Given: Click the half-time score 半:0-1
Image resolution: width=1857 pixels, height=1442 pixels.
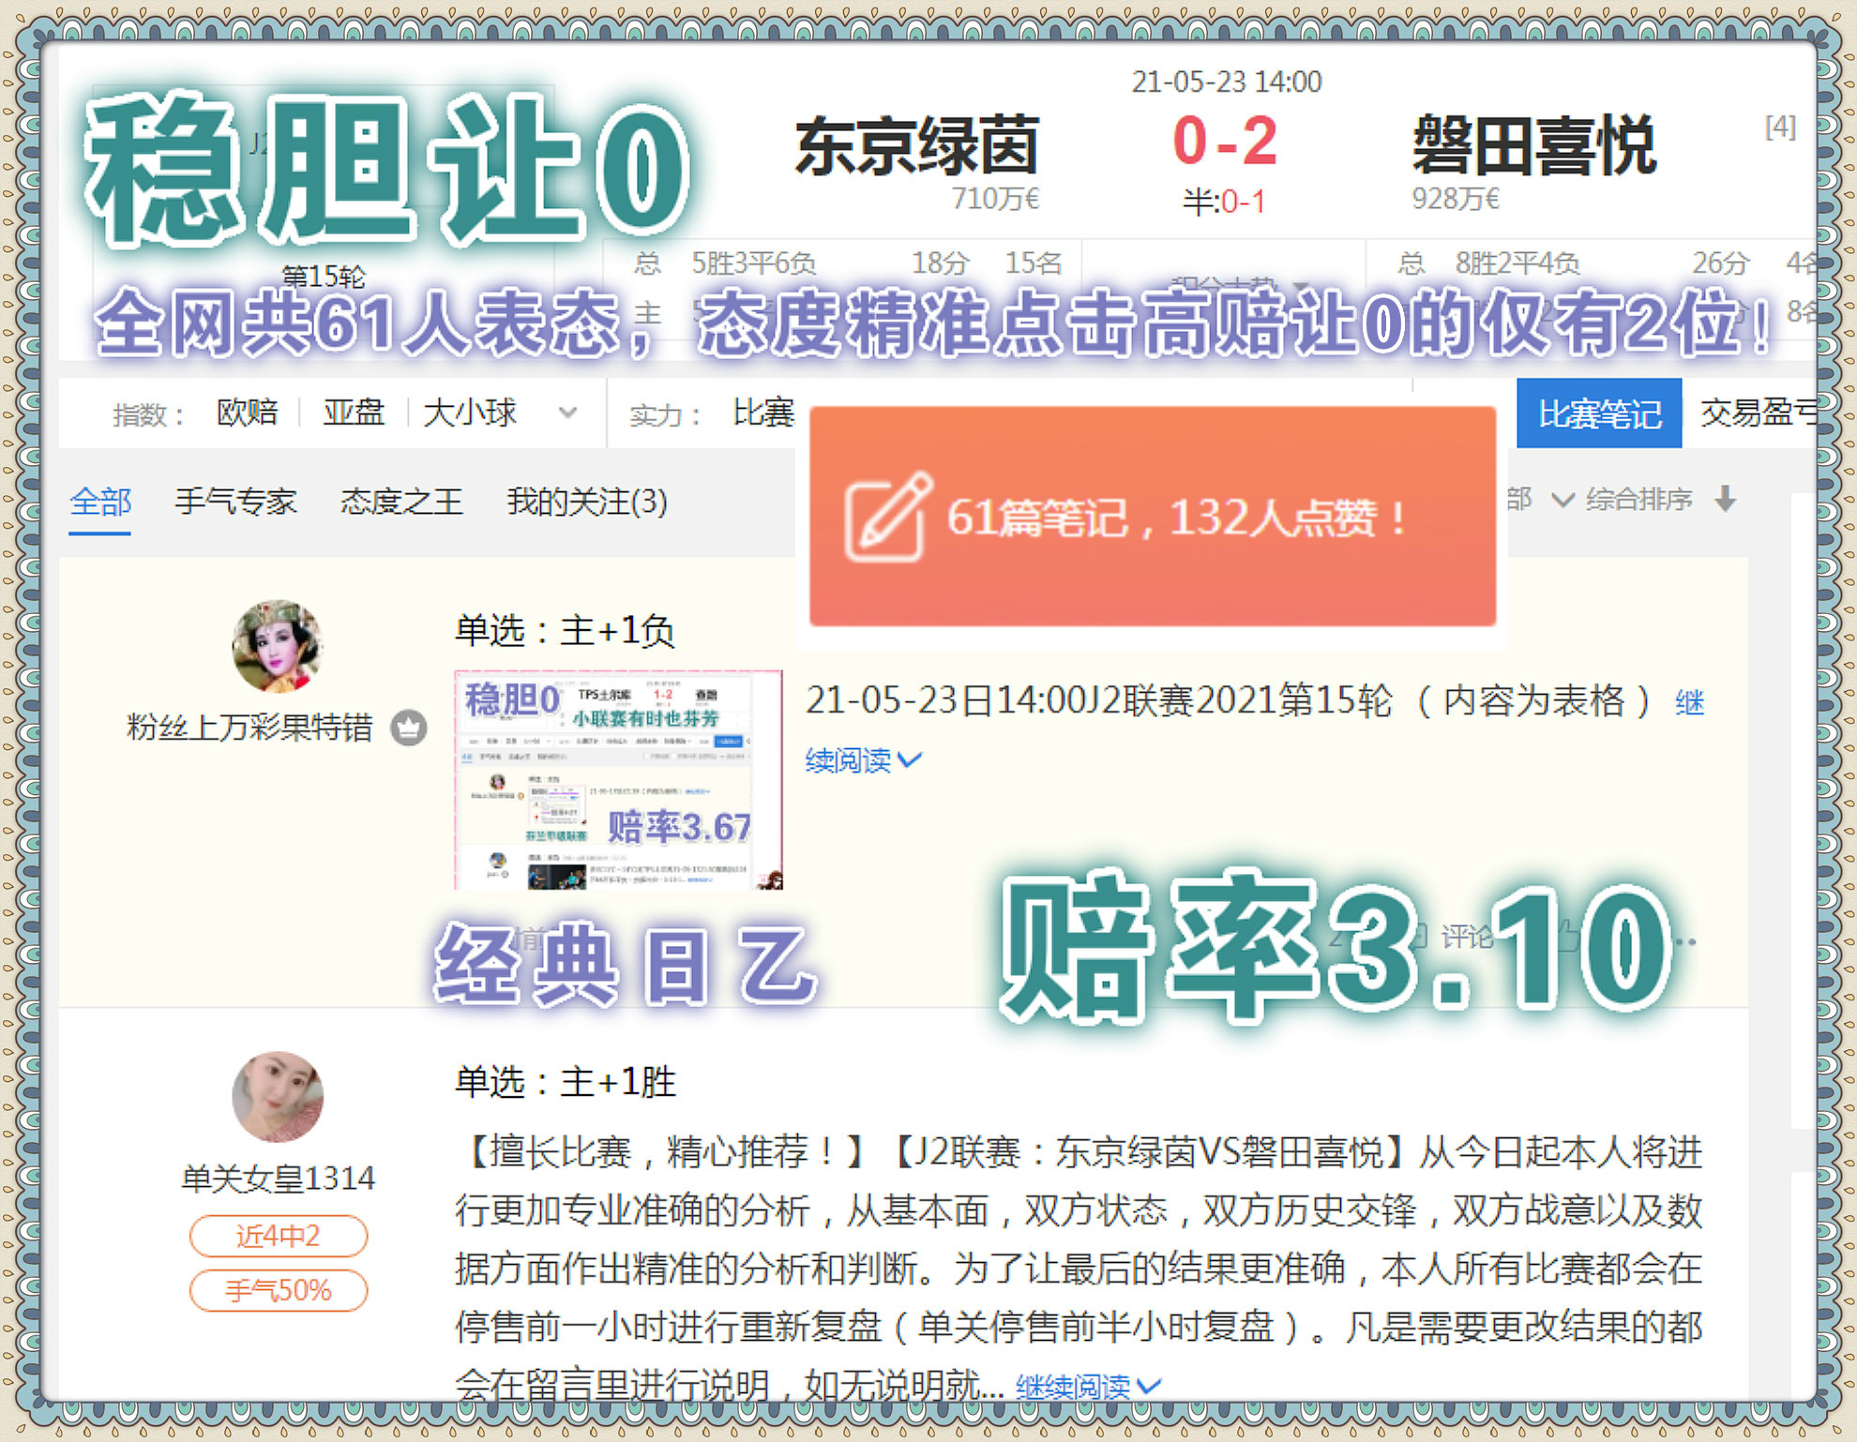Looking at the screenshot, I should 1224,202.
